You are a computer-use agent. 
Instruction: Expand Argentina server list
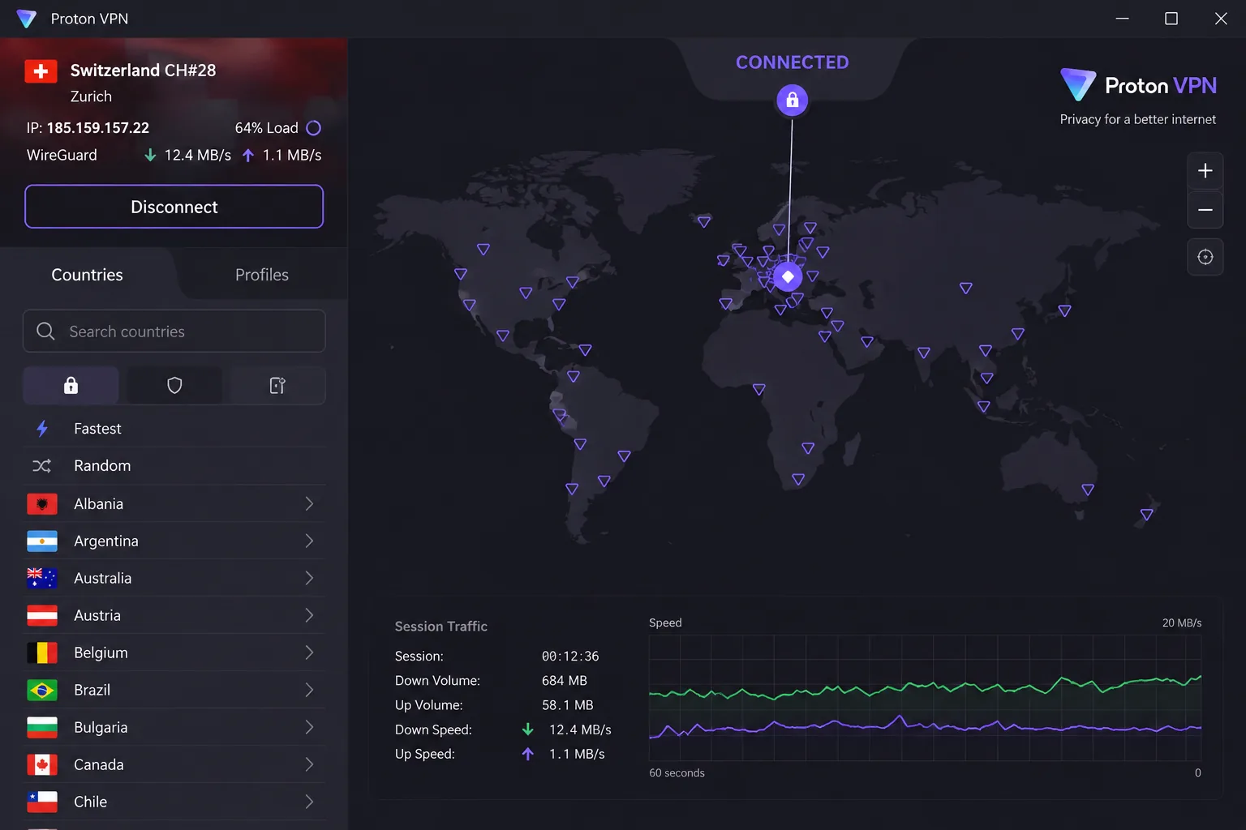pos(309,541)
